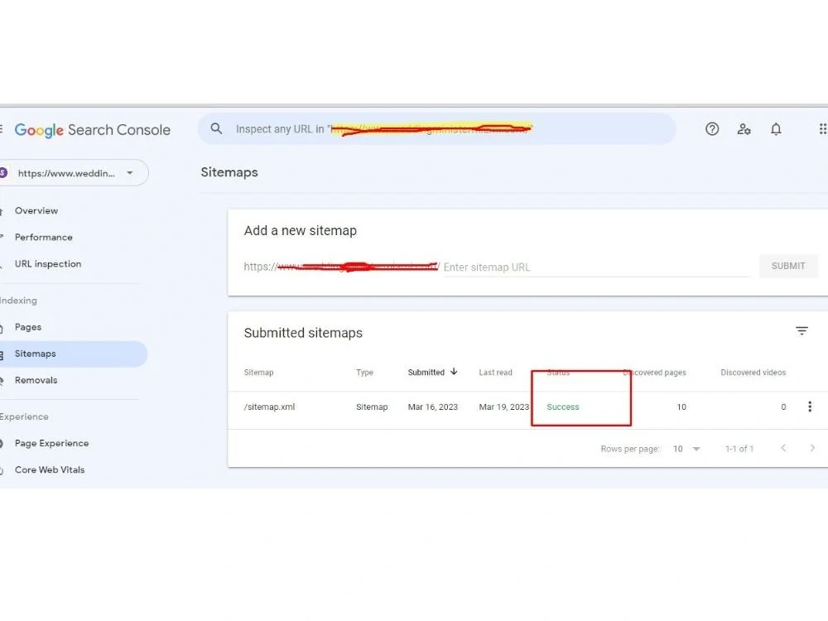Screen dimensions: 828x621
Task: Click the Mar 19, 2023 last read date
Action: [x=503, y=407]
